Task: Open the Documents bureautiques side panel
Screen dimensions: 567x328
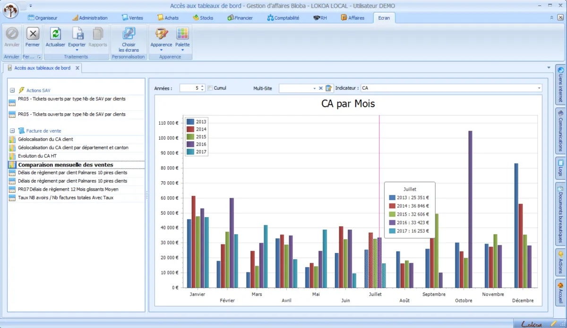Action: (560, 214)
